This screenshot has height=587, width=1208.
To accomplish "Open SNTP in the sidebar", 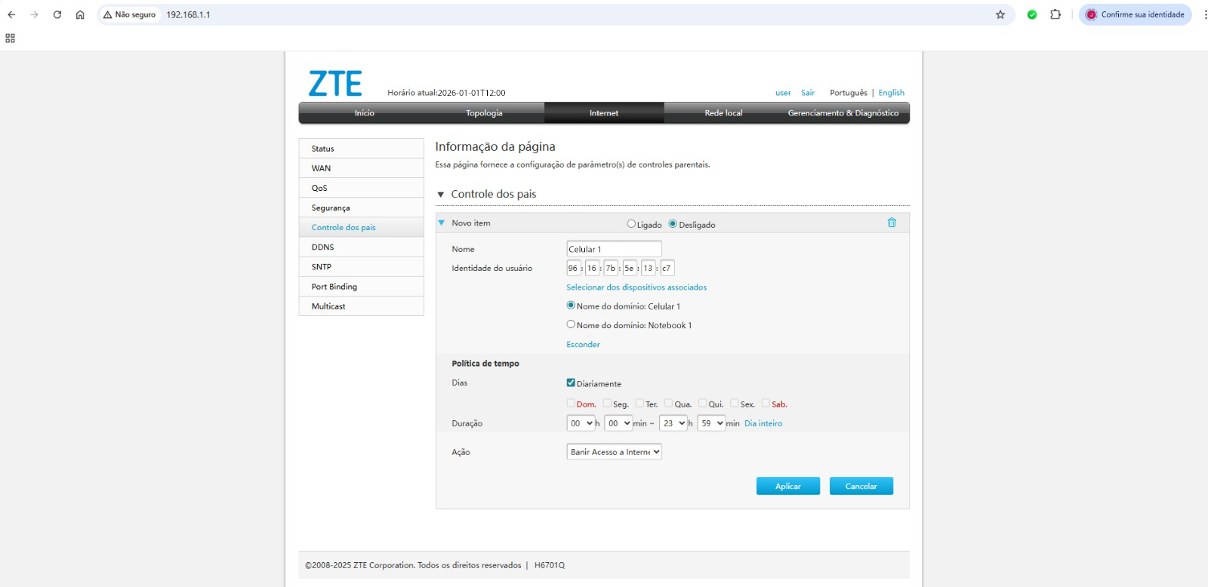I will (x=361, y=266).
